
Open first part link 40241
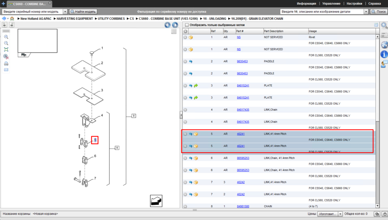pos(241,134)
